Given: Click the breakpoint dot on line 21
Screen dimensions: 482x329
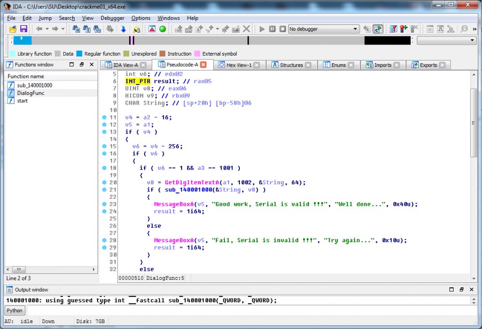Looking at the screenshot, I should click(x=104, y=190).
